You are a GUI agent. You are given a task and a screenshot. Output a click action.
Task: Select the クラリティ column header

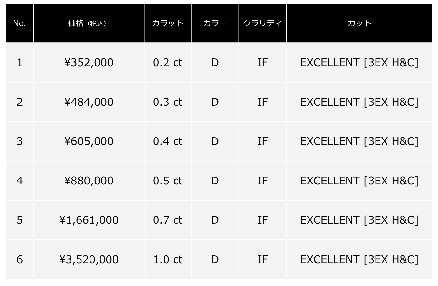[x=262, y=23]
